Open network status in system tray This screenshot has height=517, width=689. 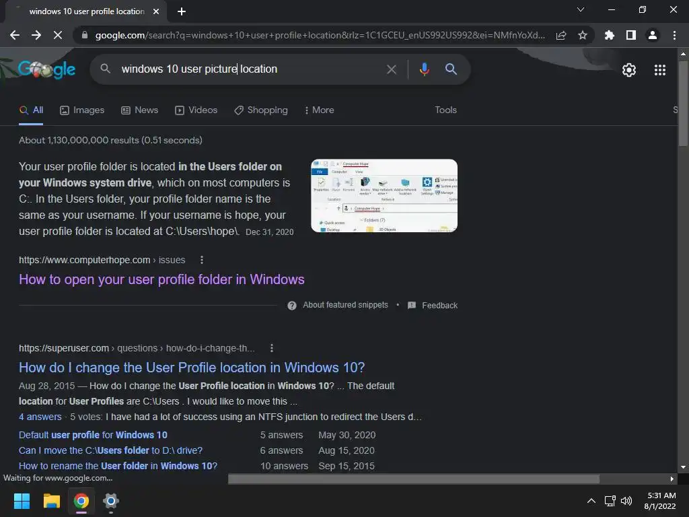610,501
